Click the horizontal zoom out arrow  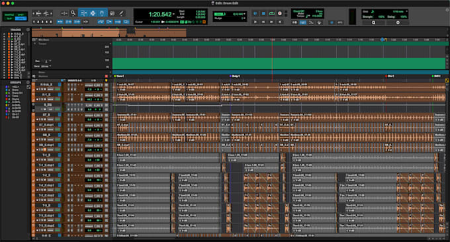pos(33,13)
